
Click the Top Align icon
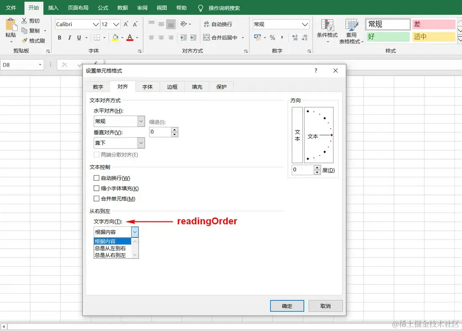151,24
